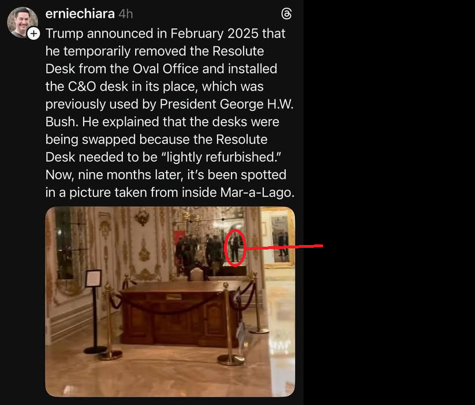Click the erniechiara username
The height and width of the screenshot is (405, 475).
point(80,14)
